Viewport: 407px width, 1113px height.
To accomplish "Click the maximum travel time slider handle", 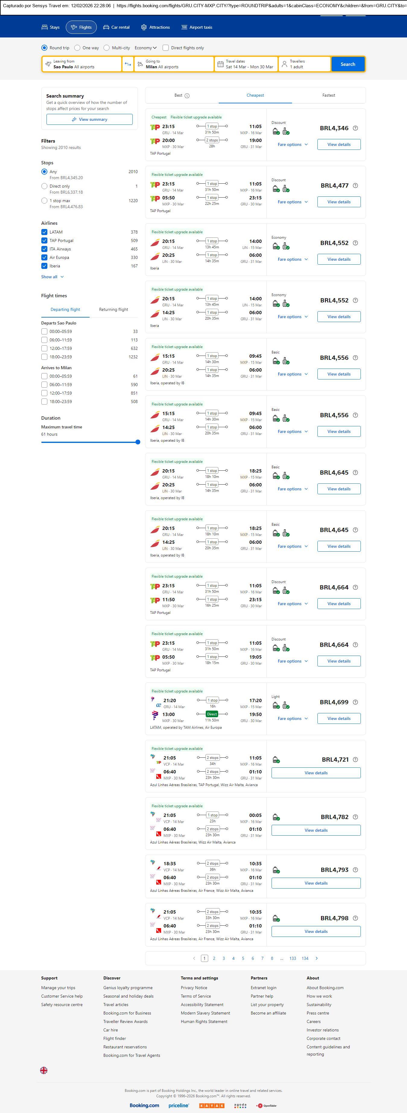I will [138, 442].
